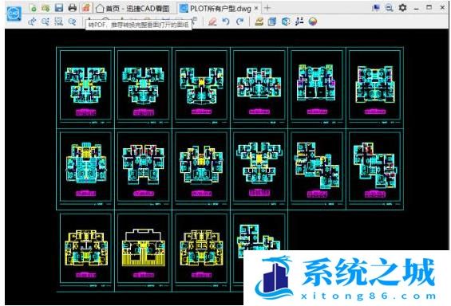Open the color wheel setting
451x306 pixels.
(x=313, y=22)
